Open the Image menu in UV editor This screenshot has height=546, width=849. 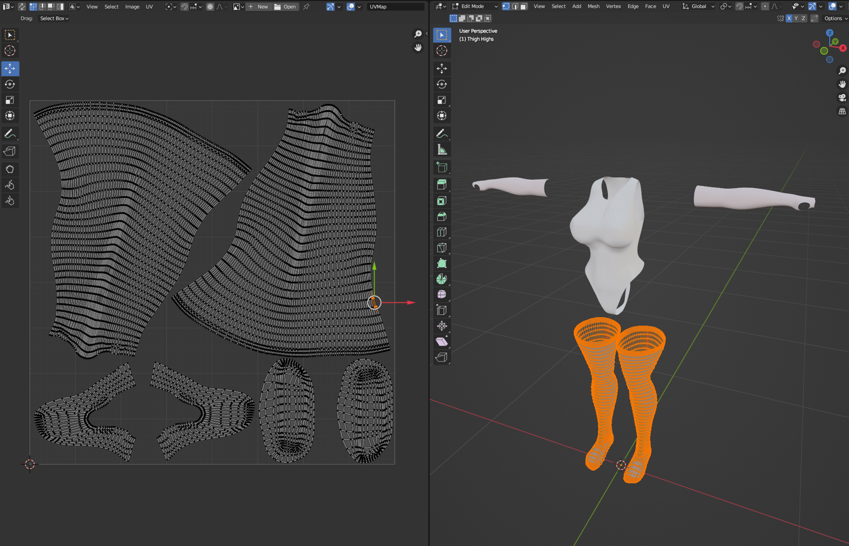[132, 7]
